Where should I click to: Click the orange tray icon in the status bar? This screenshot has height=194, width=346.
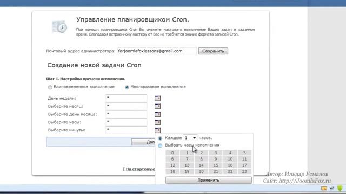[324, 188]
